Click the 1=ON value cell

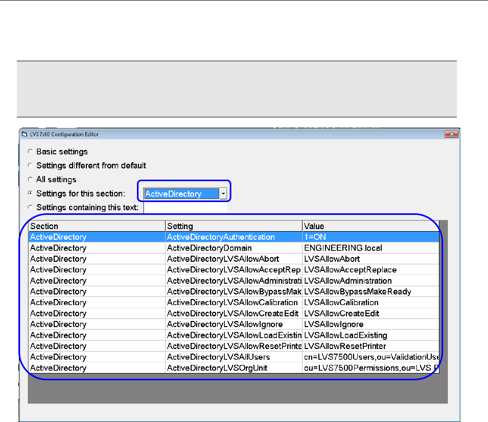(370, 237)
